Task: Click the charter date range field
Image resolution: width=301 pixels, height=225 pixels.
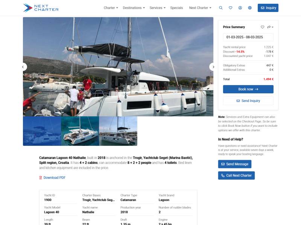Action: pyautogui.click(x=248, y=37)
